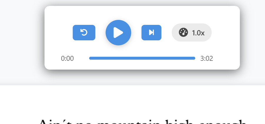Restart the track with the circular arrow button
265x124 pixels.
pyautogui.click(x=84, y=32)
